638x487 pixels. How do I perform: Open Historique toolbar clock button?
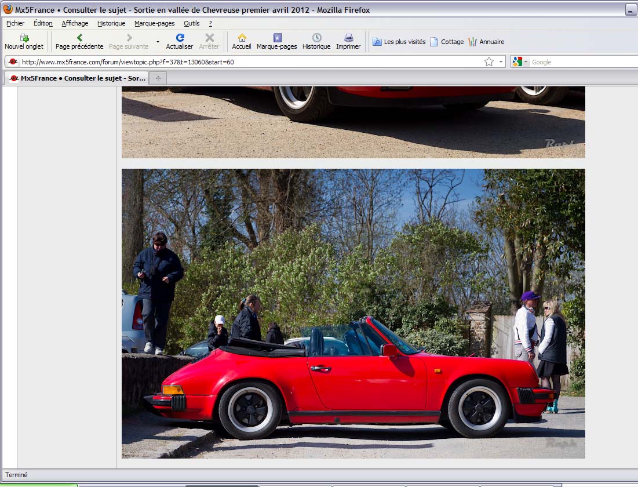pyautogui.click(x=316, y=42)
